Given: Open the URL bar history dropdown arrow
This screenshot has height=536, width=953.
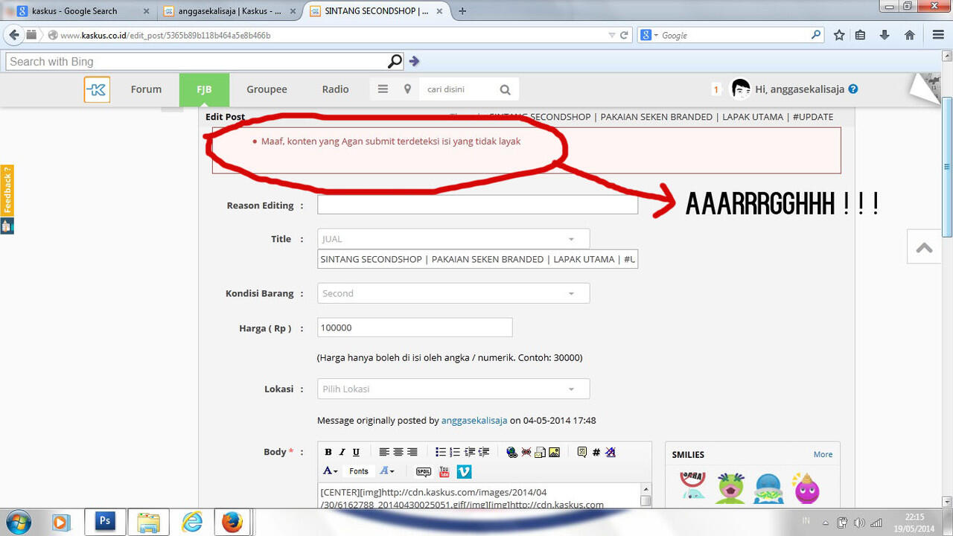Looking at the screenshot, I should click(x=612, y=35).
